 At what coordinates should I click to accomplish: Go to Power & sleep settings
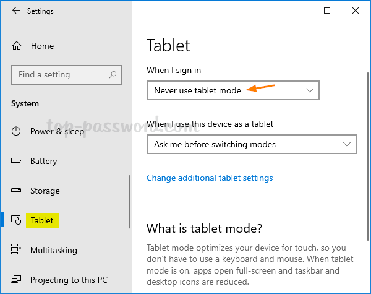click(x=57, y=131)
